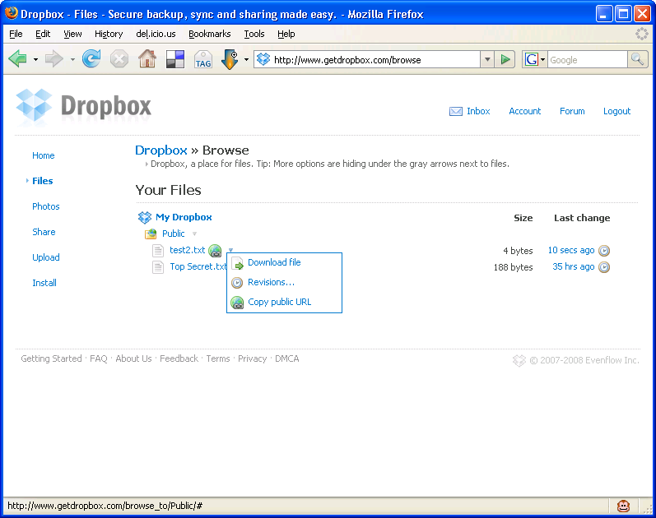Click the Copy public URL globe icon
Viewport: 656px width, 518px height.
click(237, 303)
